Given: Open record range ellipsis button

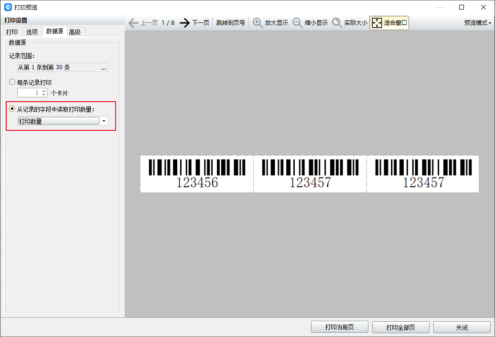Looking at the screenshot, I should click(104, 67).
